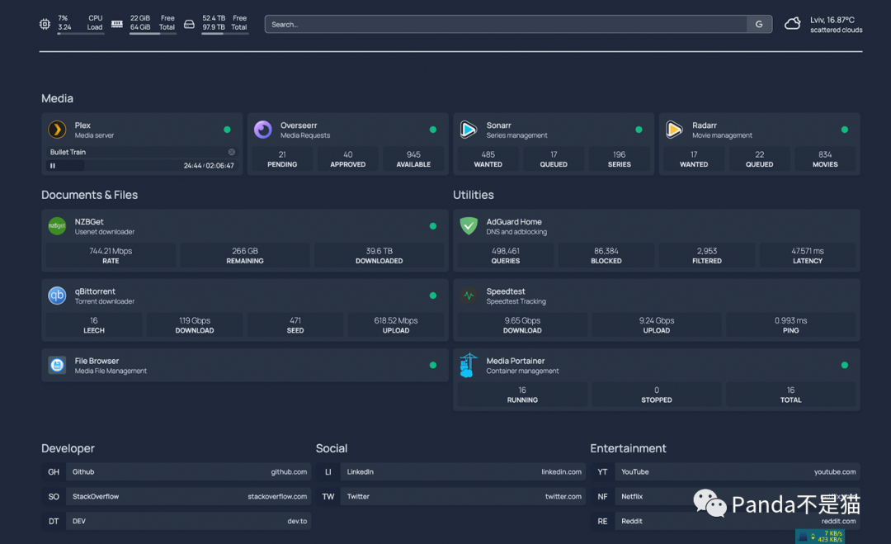Open the Speedtest pulse icon
This screenshot has height=544, width=891.
(x=469, y=296)
